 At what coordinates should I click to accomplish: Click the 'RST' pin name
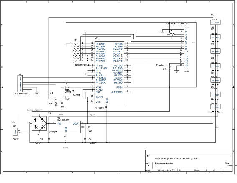point(98,92)
